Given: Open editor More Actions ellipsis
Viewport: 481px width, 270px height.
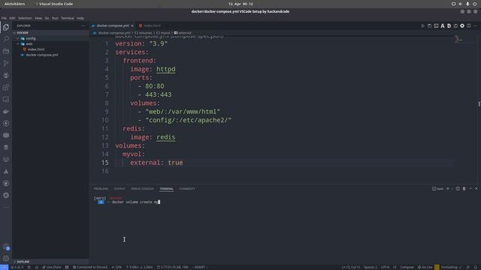Looking at the screenshot, I should 475,26.
